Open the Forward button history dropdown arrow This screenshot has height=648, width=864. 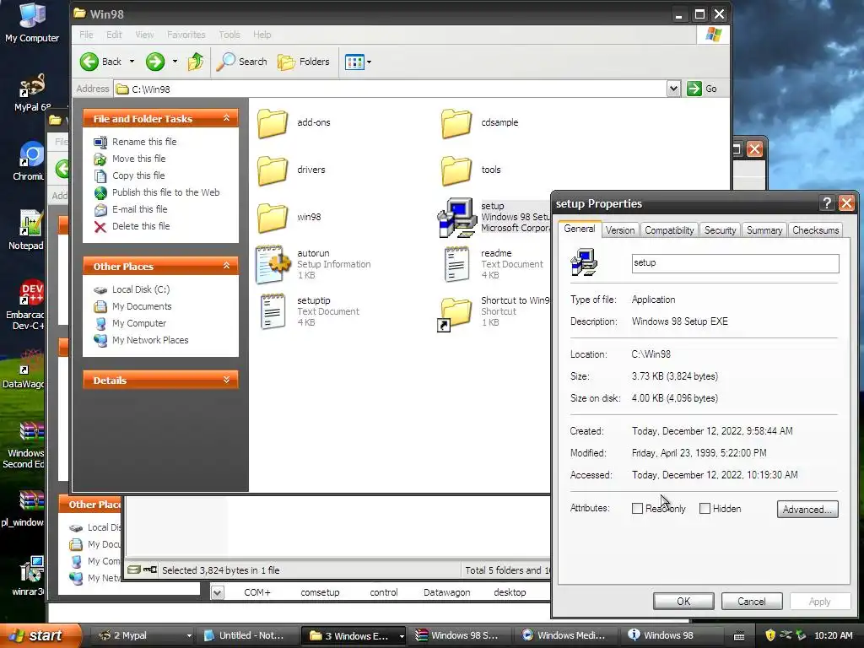coord(175,62)
